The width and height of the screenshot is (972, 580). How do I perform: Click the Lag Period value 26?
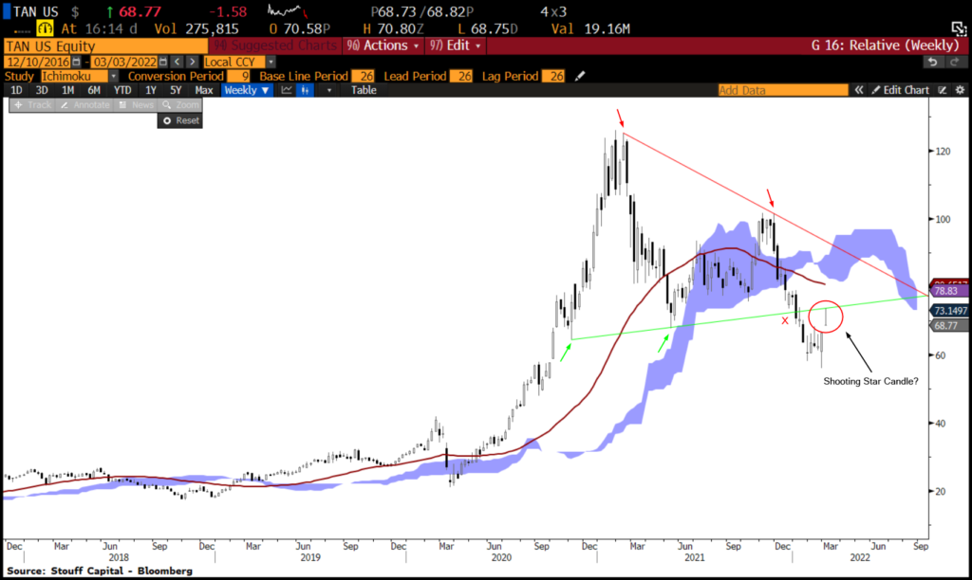click(553, 76)
